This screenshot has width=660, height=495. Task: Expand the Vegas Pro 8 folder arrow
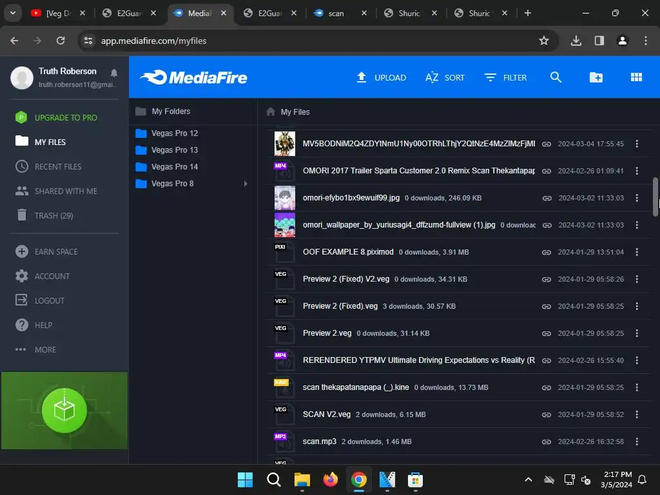246,184
